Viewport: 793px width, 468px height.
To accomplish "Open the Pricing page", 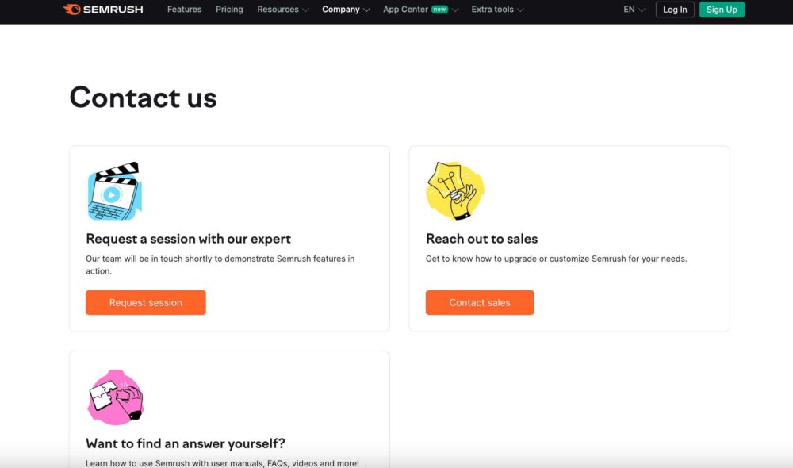I will point(229,10).
